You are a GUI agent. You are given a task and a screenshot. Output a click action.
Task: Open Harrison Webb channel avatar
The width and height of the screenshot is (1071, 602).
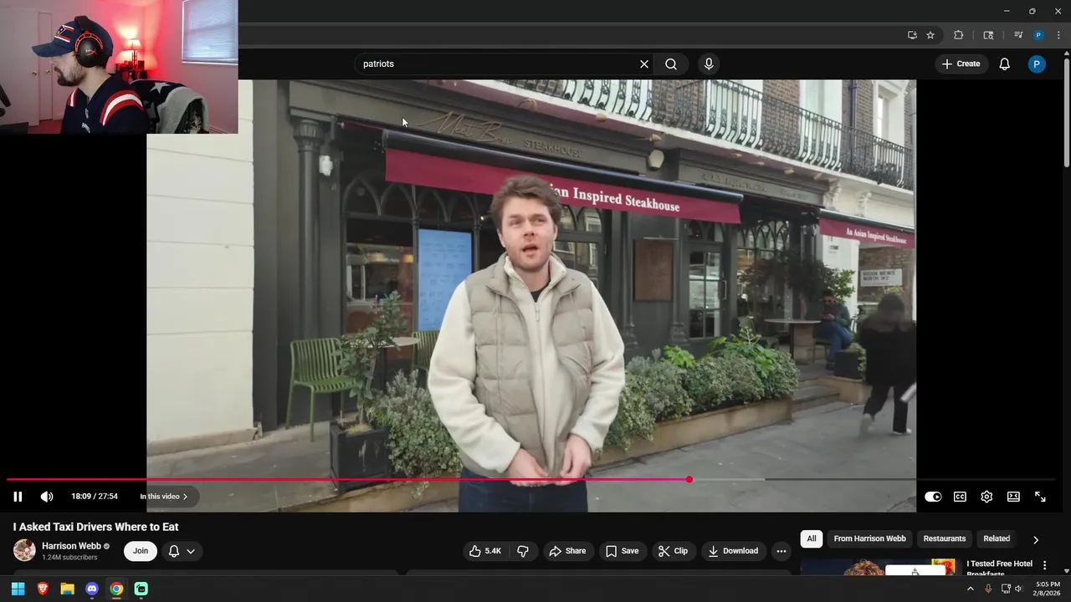(24, 550)
